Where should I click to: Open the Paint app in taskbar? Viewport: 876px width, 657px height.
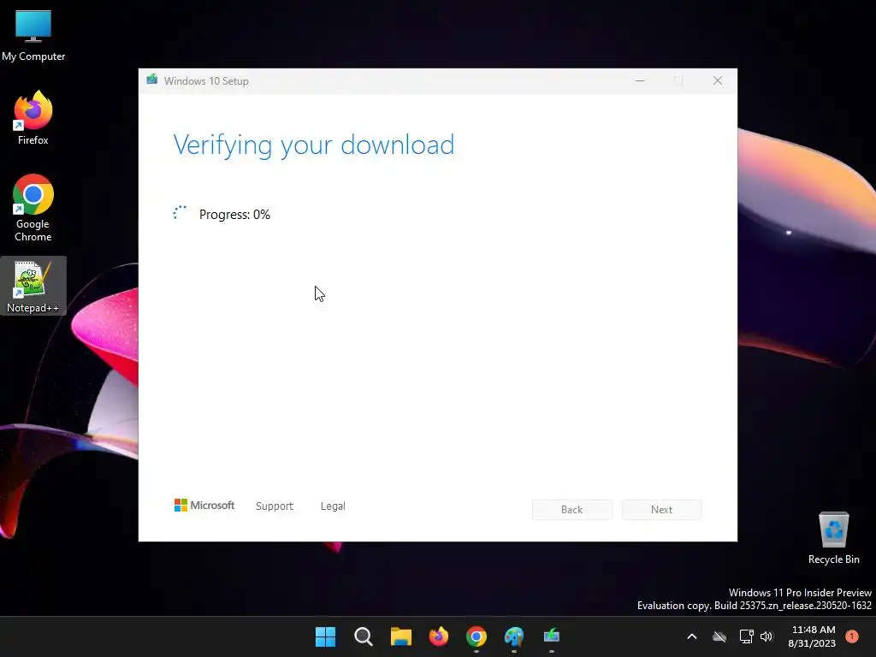pyautogui.click(x=514, y=636)
